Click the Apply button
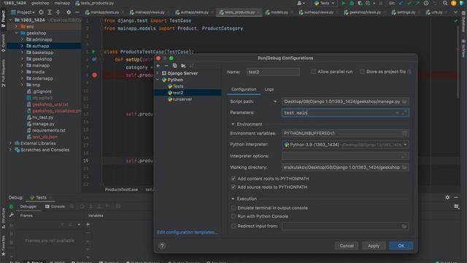This screenshot has height=263, width=467. [374, 245]
